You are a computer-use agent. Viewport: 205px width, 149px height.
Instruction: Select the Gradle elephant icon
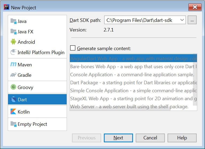point(13,75)
